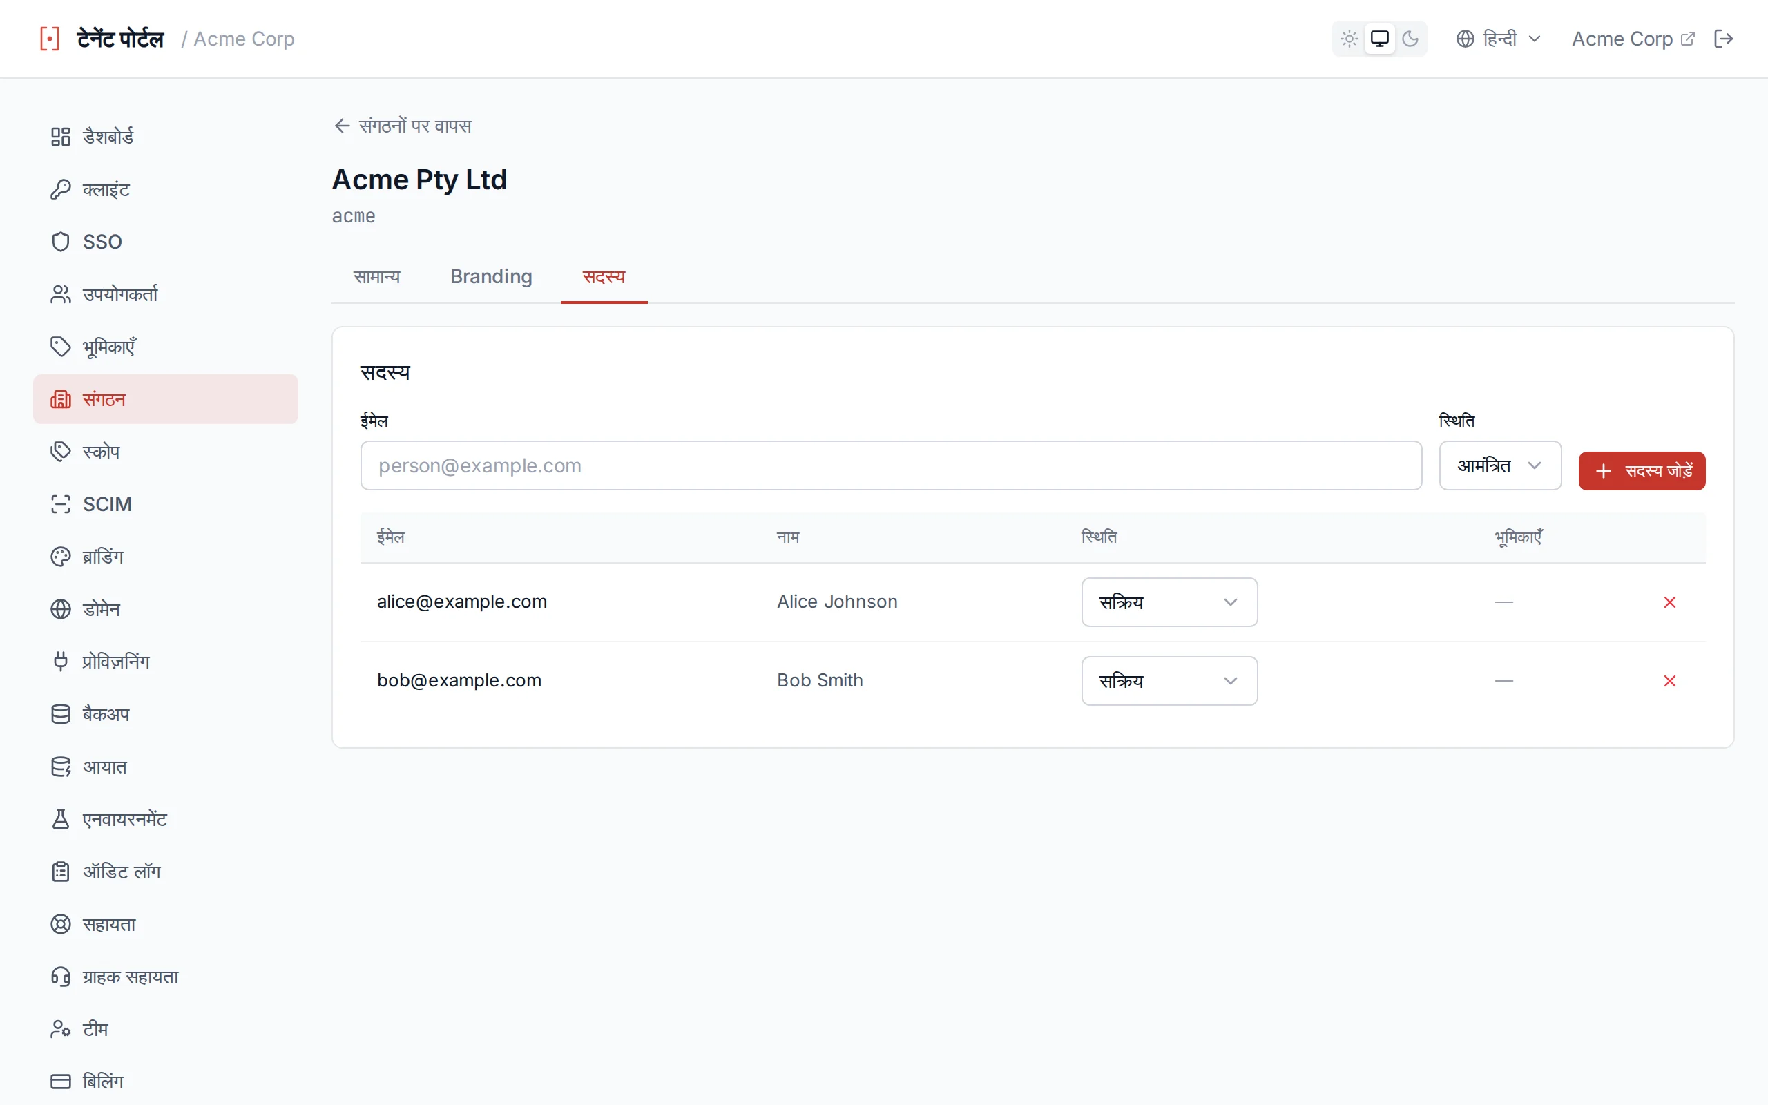This screenshot has width=1768, height=1105.
Task: Open the आमंत्रित status dropdown
Action: [x=1500, y=465]
